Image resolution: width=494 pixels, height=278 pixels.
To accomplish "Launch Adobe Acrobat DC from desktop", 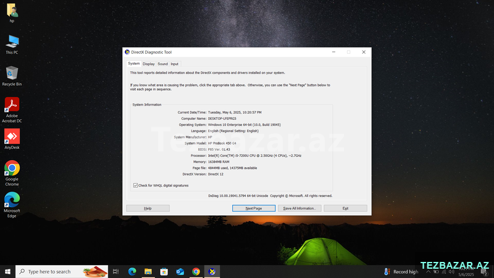I will coord(12,110).
